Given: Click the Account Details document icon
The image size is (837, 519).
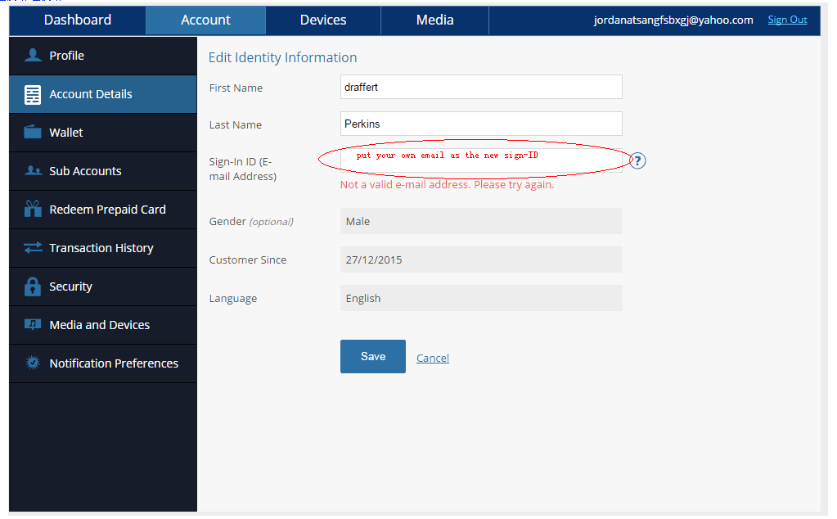Looking at the screenshot, I should tap(33, 94).
